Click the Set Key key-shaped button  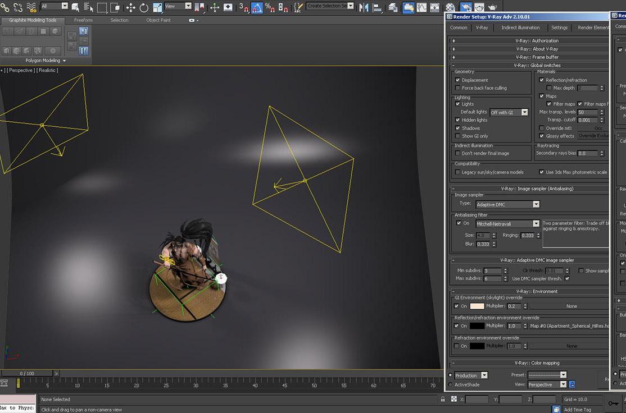(x=613, y=402)
